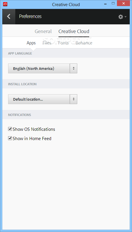The height and width of the screenshot is (232, 132).
Task: Open the Behance sub-tab
Action: pos(84,43)
